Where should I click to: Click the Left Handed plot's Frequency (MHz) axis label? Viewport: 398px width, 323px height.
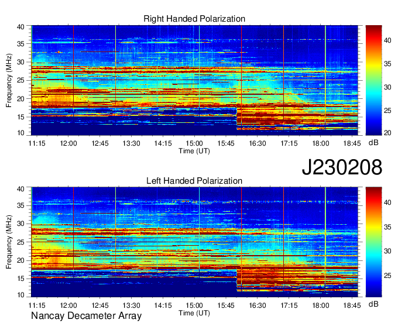point(9,242)
